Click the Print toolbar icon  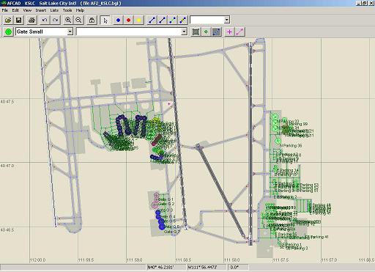pos(31,20)
